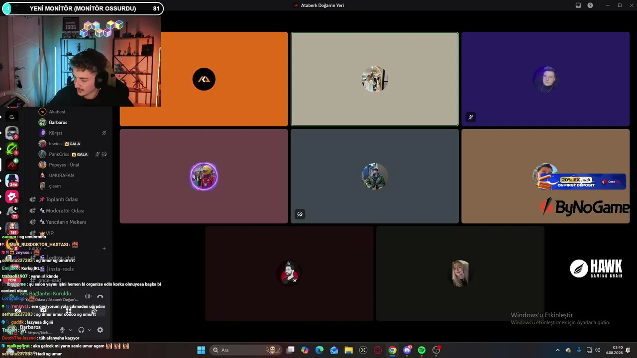This screenshot has width=637, height=358.
Task: Open the Xbox app on the taskbar
Action: pyautogui.click(x=363, y=350)
